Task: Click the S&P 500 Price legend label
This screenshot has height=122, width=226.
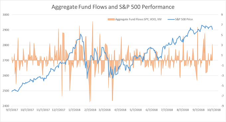Action: (x=184, y=19)
